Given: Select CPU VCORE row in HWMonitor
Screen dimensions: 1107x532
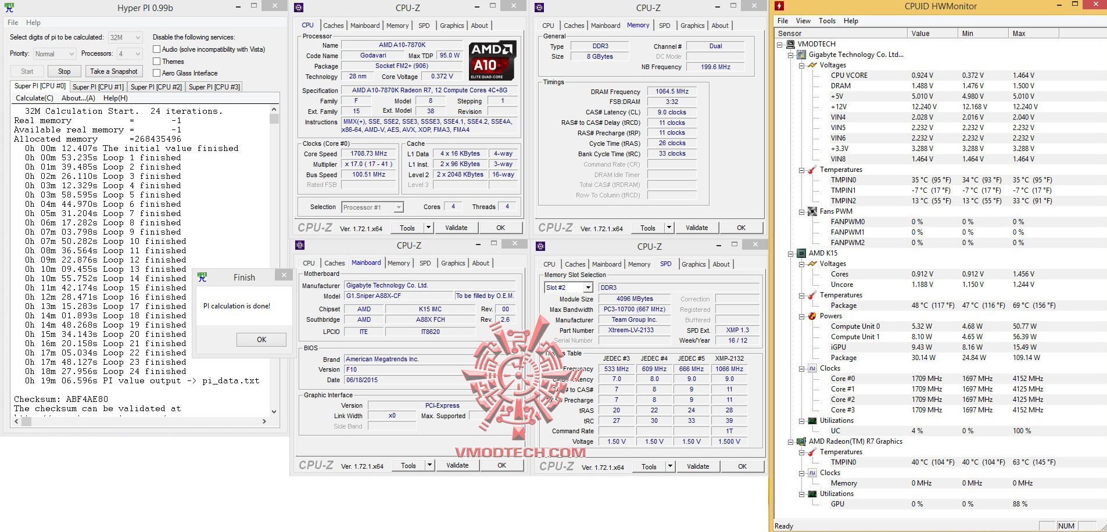Looking at the screenshot, I should coord(940,76).
